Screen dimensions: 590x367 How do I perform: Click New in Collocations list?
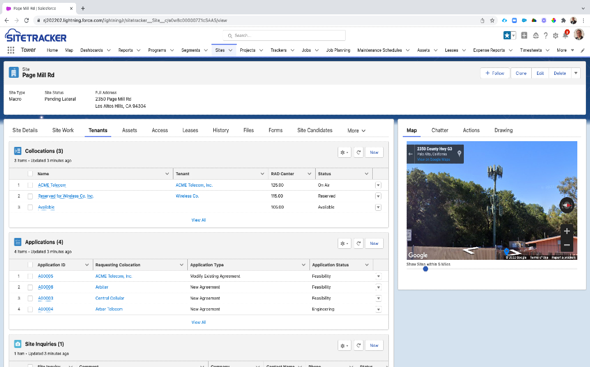point(374,153)
